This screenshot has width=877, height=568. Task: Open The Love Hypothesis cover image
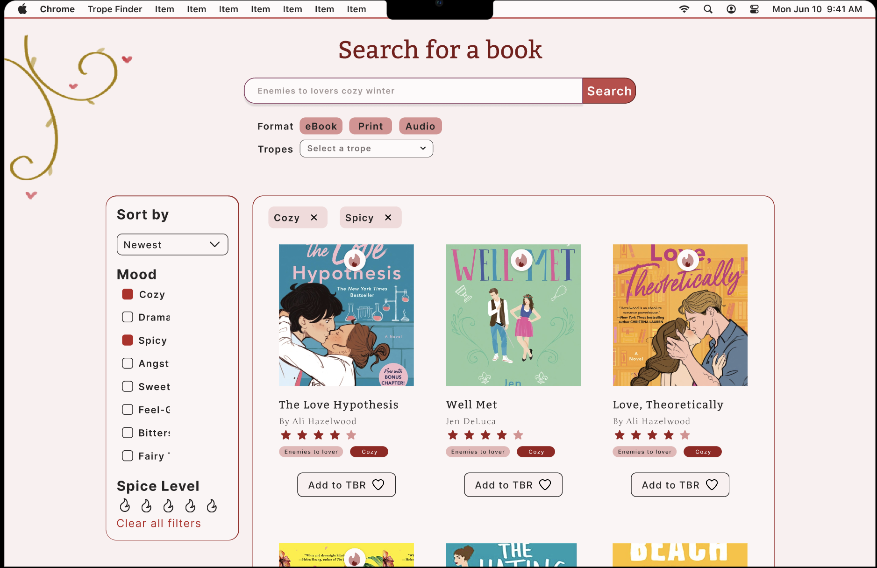(x=346, y=315)
